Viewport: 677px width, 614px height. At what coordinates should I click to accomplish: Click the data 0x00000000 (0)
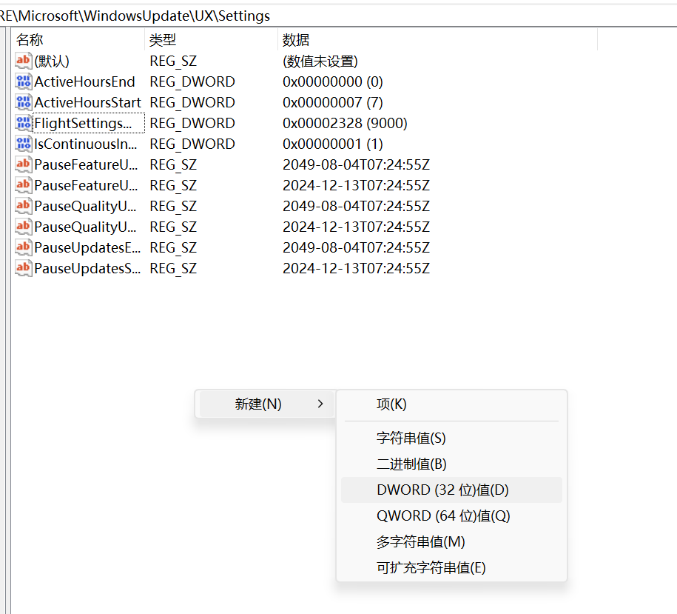pos(333,81)
